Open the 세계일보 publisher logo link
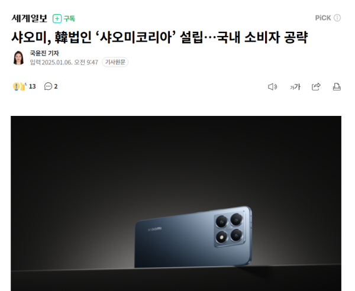This screenshot has width=355, height=291. (29, 18)
